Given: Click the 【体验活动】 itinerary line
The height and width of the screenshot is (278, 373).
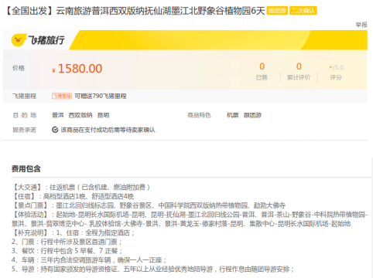Looking at the screenshot, I should (x=190, y=219).
